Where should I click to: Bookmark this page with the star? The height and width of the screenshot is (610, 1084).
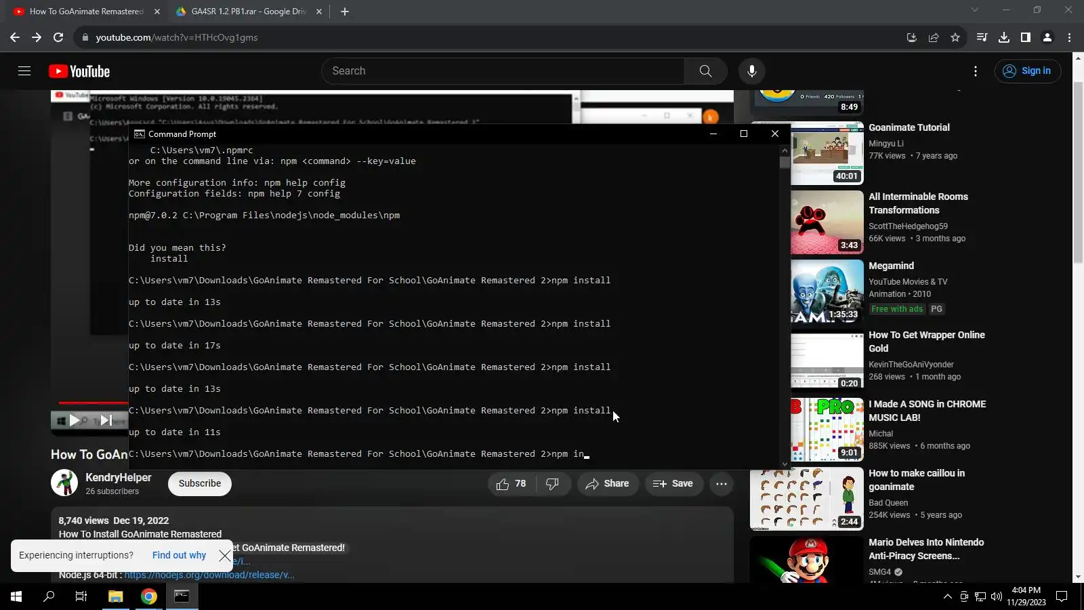pos(955,37)
